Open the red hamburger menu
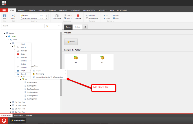 coord(4,10)
